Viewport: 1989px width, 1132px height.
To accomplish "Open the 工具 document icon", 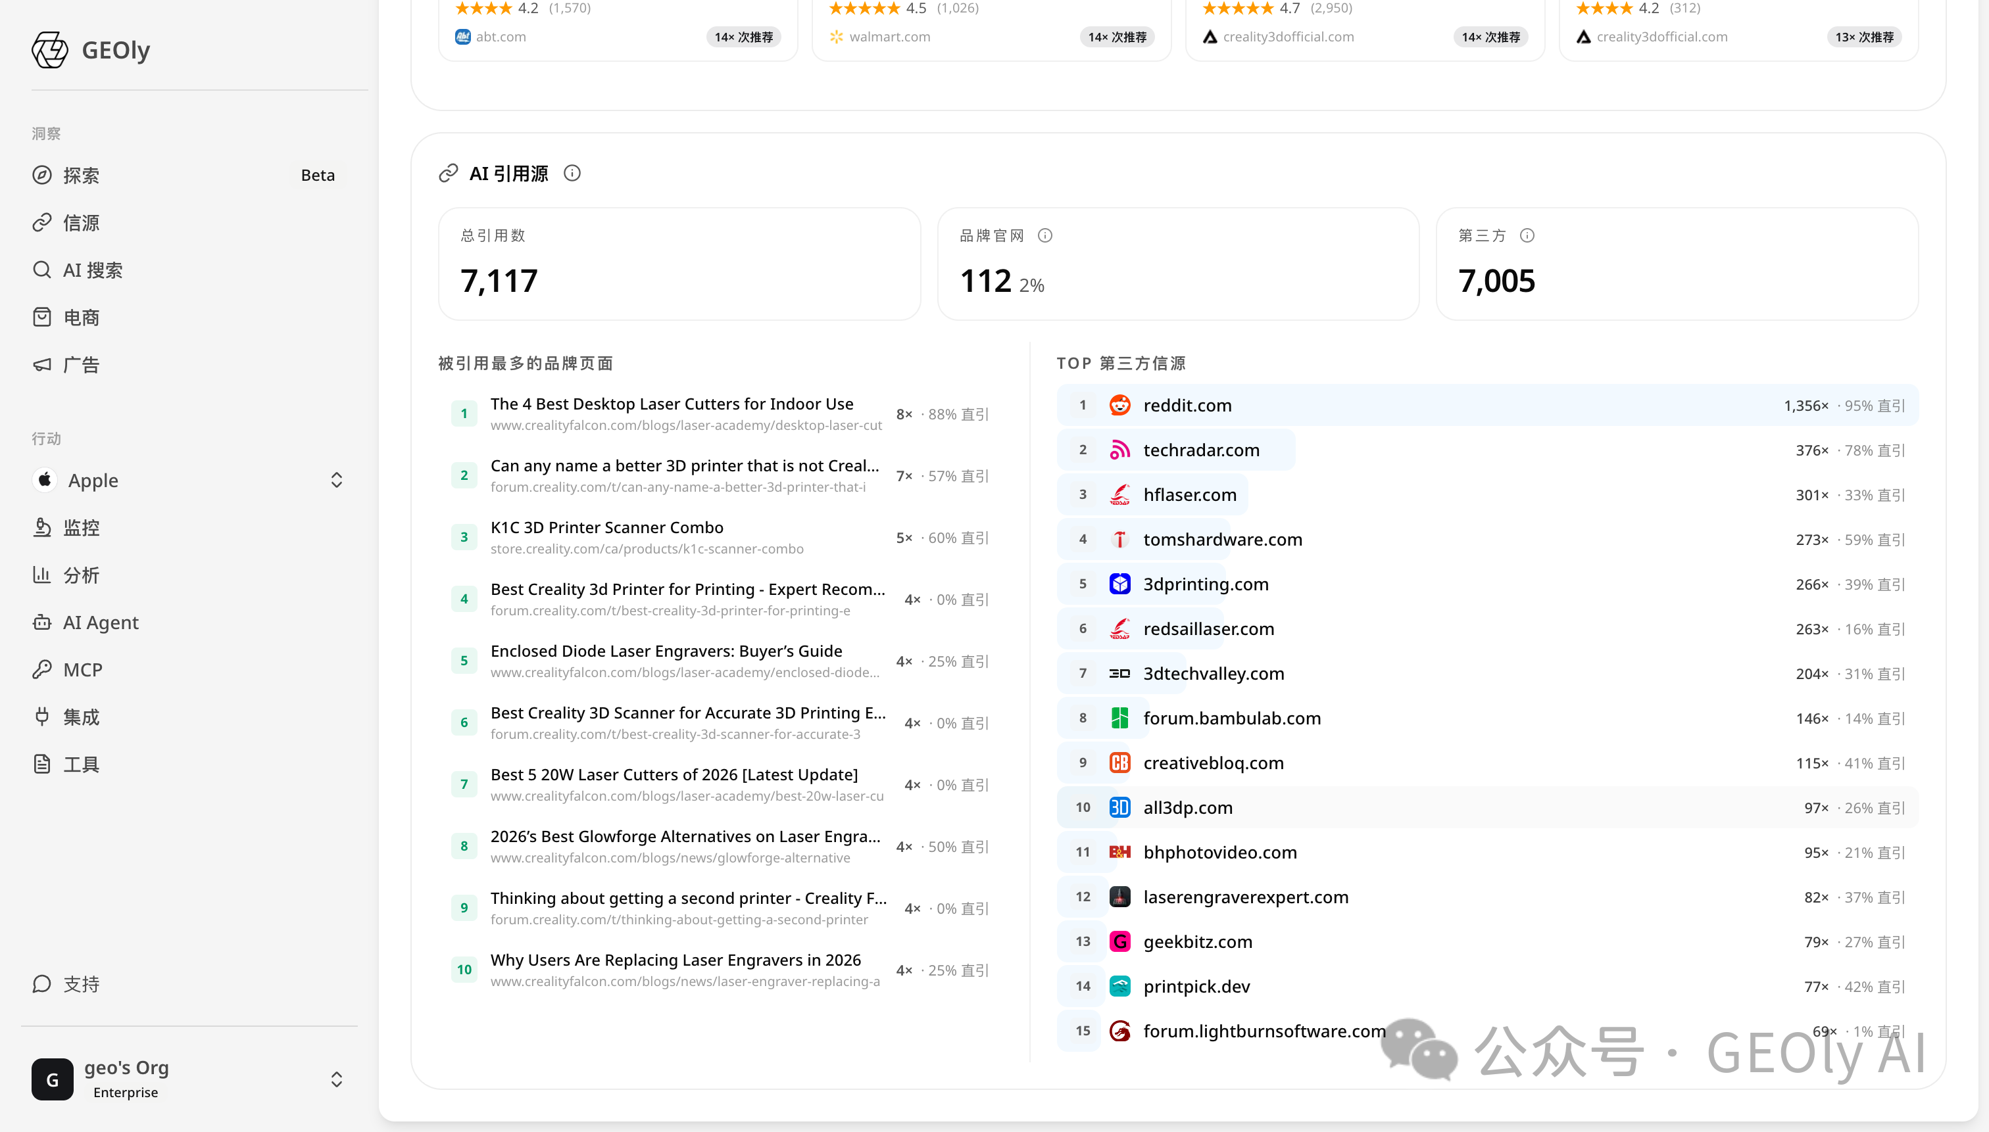I will tap(42, 765).
